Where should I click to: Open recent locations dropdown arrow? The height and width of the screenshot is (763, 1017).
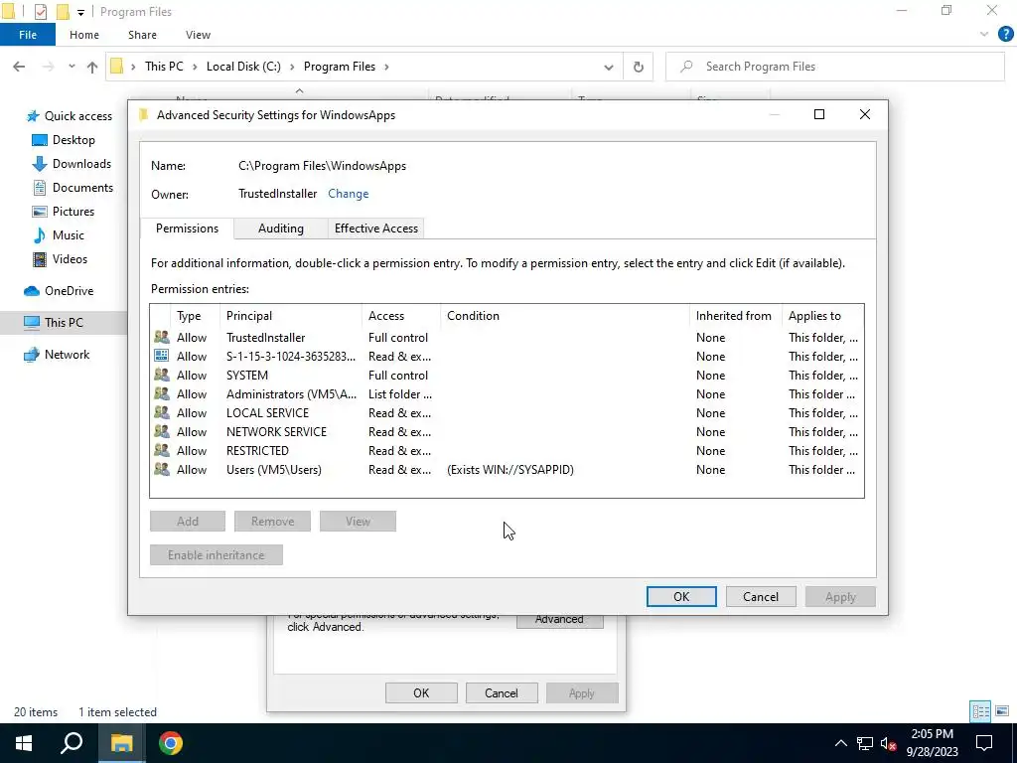72,67
